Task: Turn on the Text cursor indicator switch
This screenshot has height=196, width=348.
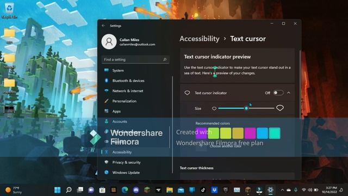Action: click(278, 93)
